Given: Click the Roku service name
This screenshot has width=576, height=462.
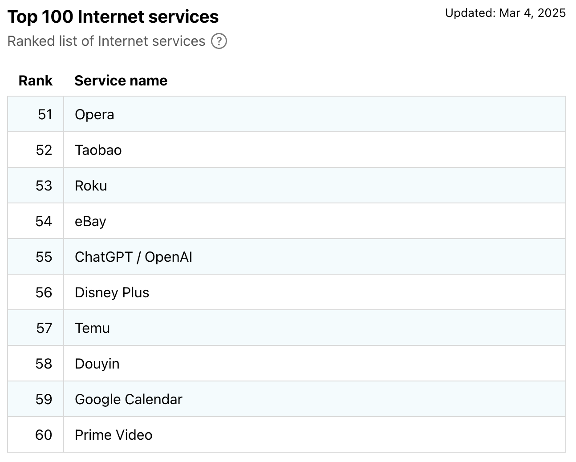Looking at the screenshot, I should point(91,186).
